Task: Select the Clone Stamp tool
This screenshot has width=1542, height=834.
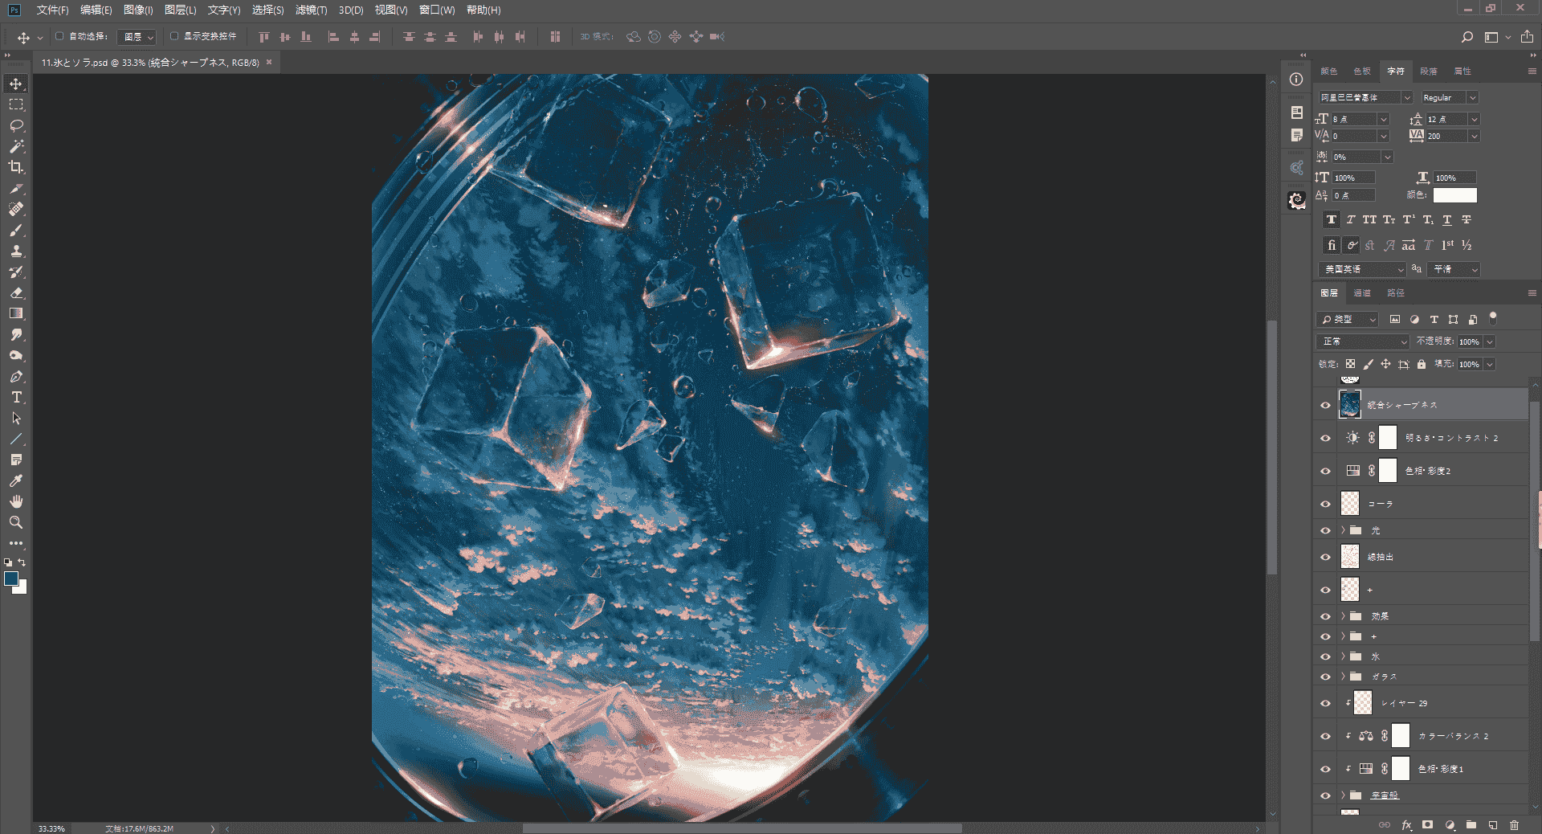Action: pyautogui.click(x=16, y=251)
